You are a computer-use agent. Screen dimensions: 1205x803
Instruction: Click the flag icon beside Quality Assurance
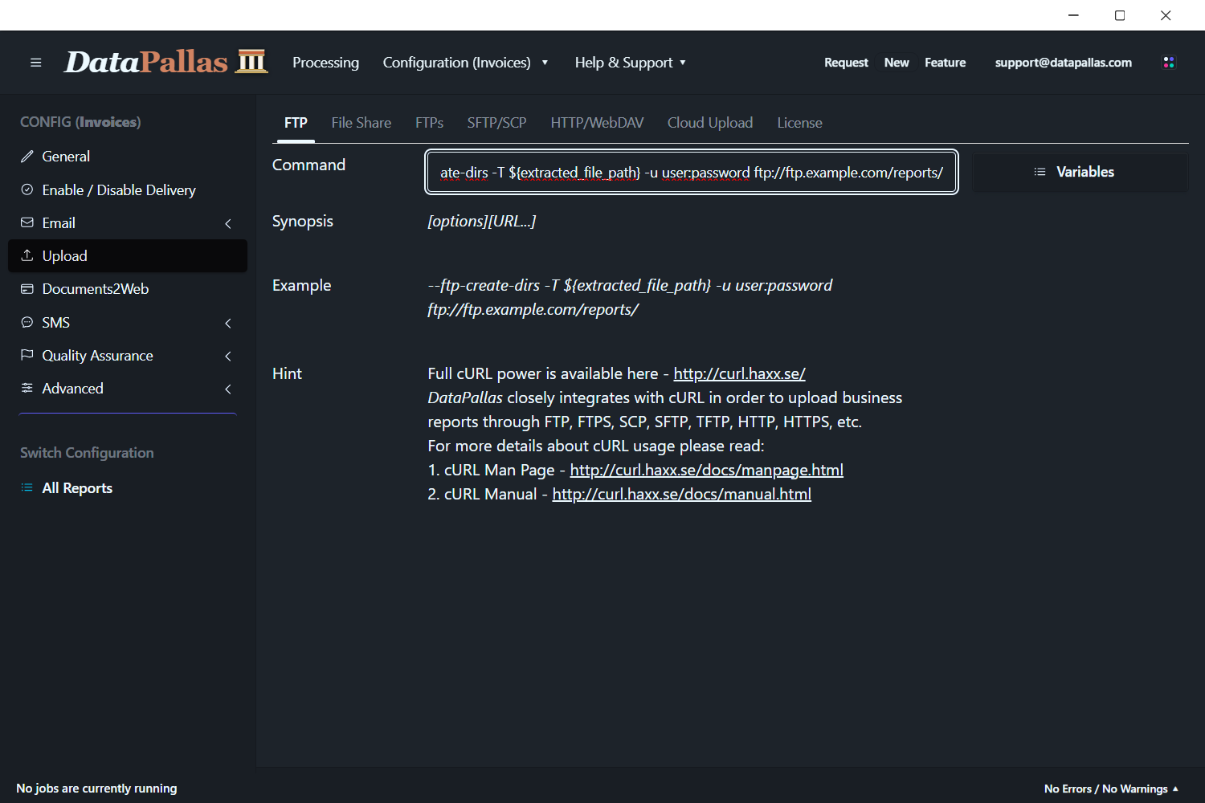27,355
